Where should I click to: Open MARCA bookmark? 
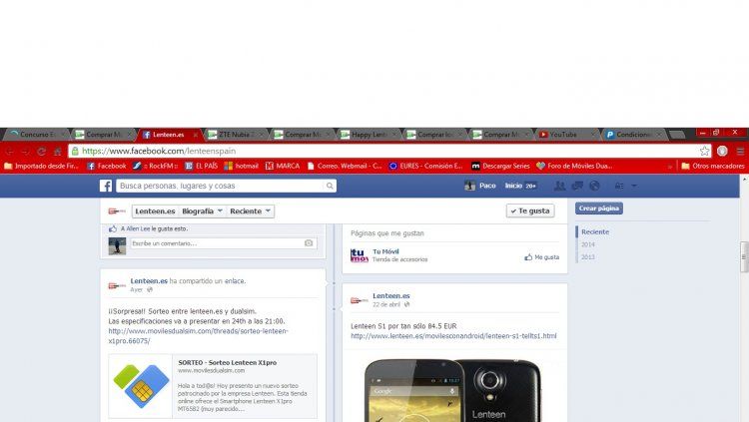[x=283, y=167]
